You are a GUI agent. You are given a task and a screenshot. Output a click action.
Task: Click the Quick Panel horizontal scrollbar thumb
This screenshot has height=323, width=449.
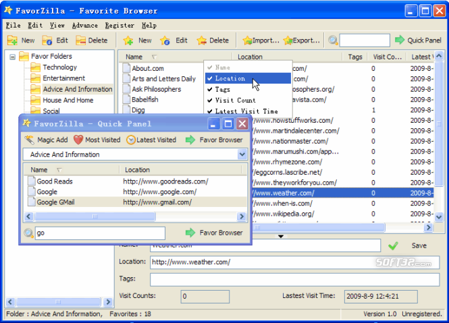pos(95,216)
